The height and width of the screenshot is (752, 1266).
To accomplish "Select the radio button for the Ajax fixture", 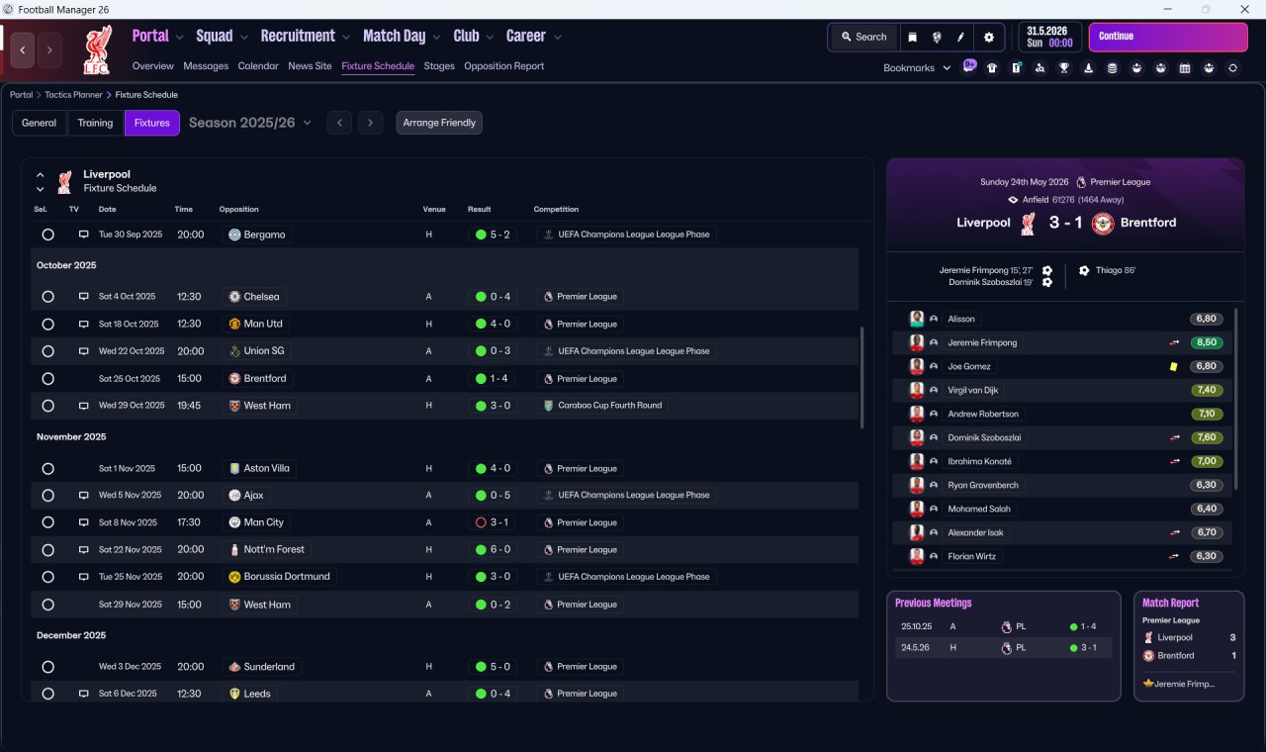I will click(x=47, y=495).
